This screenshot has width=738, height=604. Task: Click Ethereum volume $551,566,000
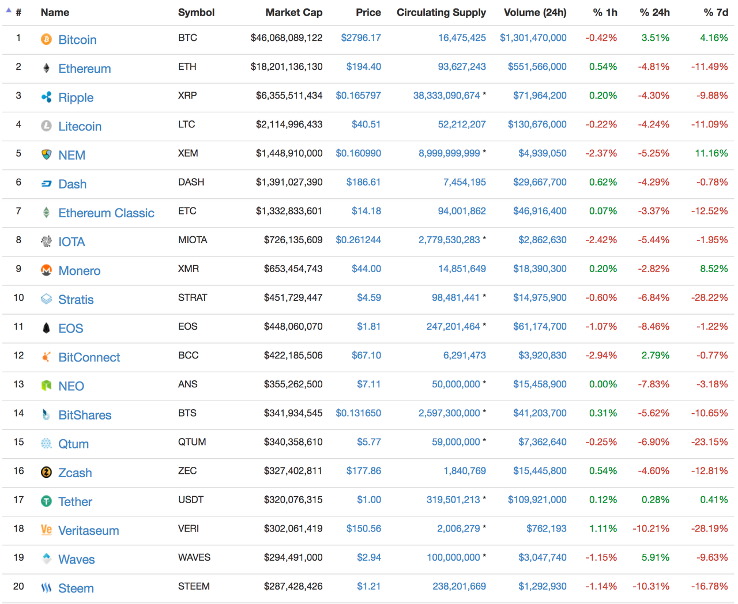(x=537, y=66)
